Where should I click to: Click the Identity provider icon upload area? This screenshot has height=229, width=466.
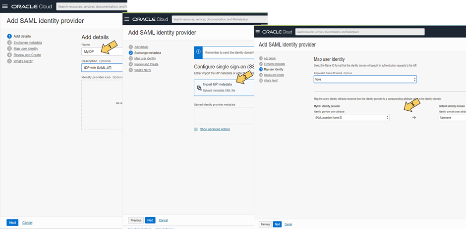[x=102, y=105]
